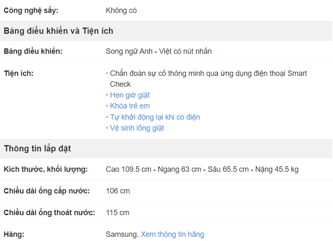Select the 'Kích thước, khối lượng:' label

point(45,169)
